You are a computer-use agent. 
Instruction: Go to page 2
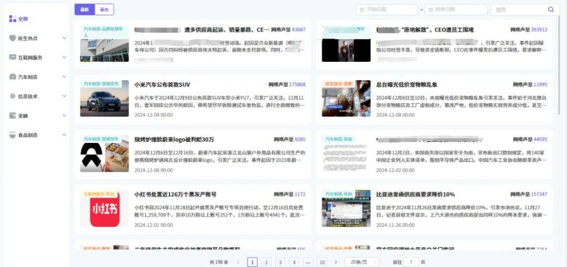(266, 262)
